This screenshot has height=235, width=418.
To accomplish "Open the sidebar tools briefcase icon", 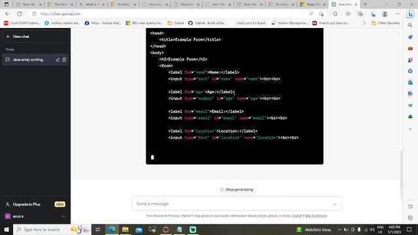I will tap(410, 48).
